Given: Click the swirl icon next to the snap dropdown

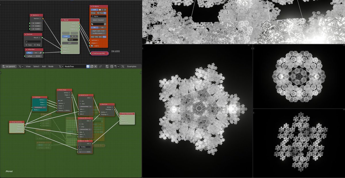Looking at the screenshot, I should tap(112, 66).
